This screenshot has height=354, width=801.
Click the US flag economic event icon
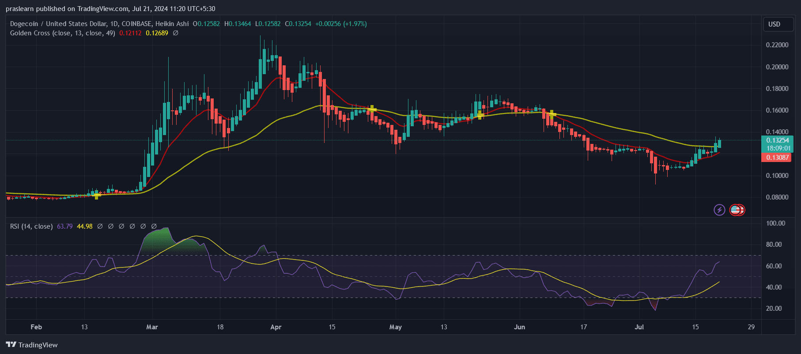point(735,210)
